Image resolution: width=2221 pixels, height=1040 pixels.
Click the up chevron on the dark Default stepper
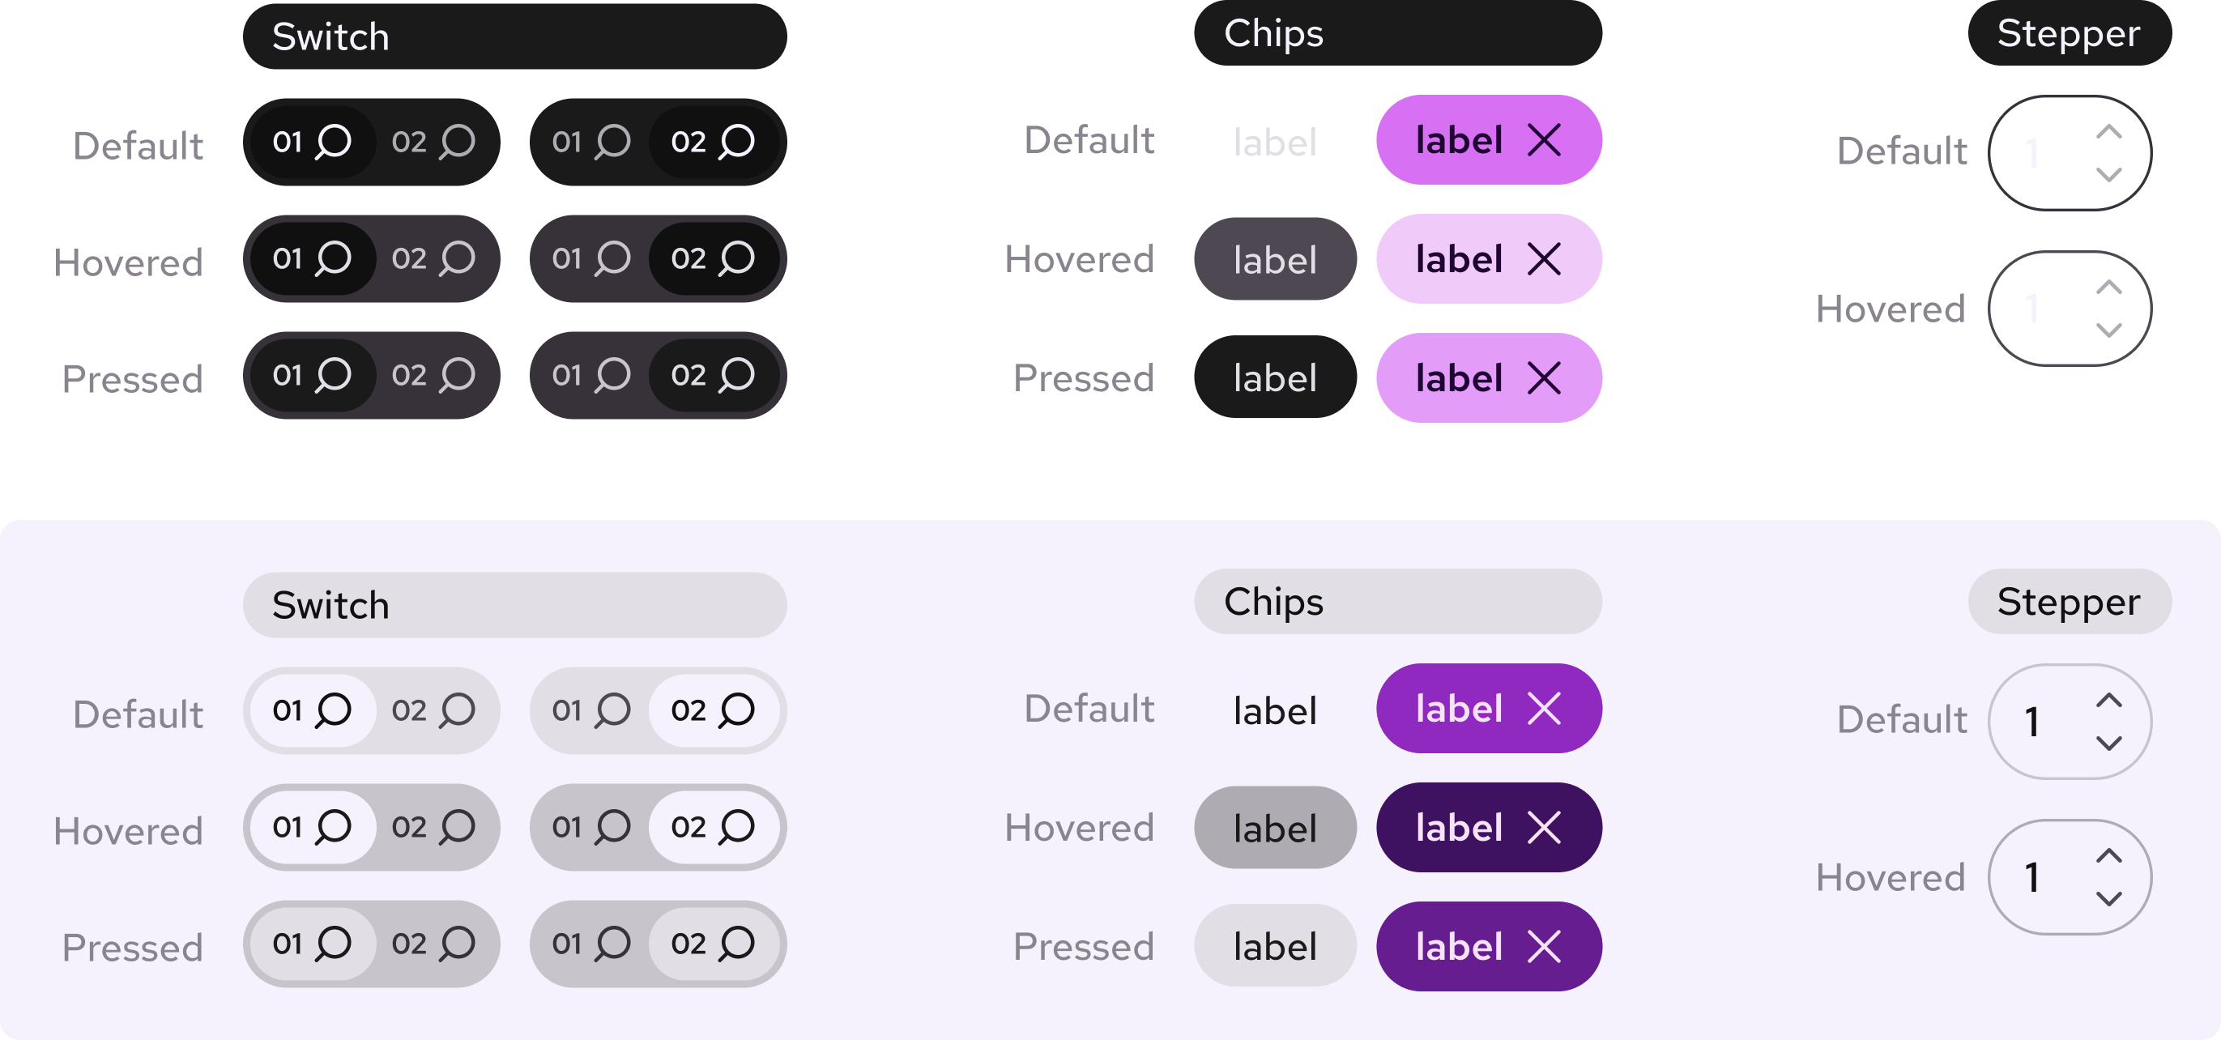click(2110, 131)
